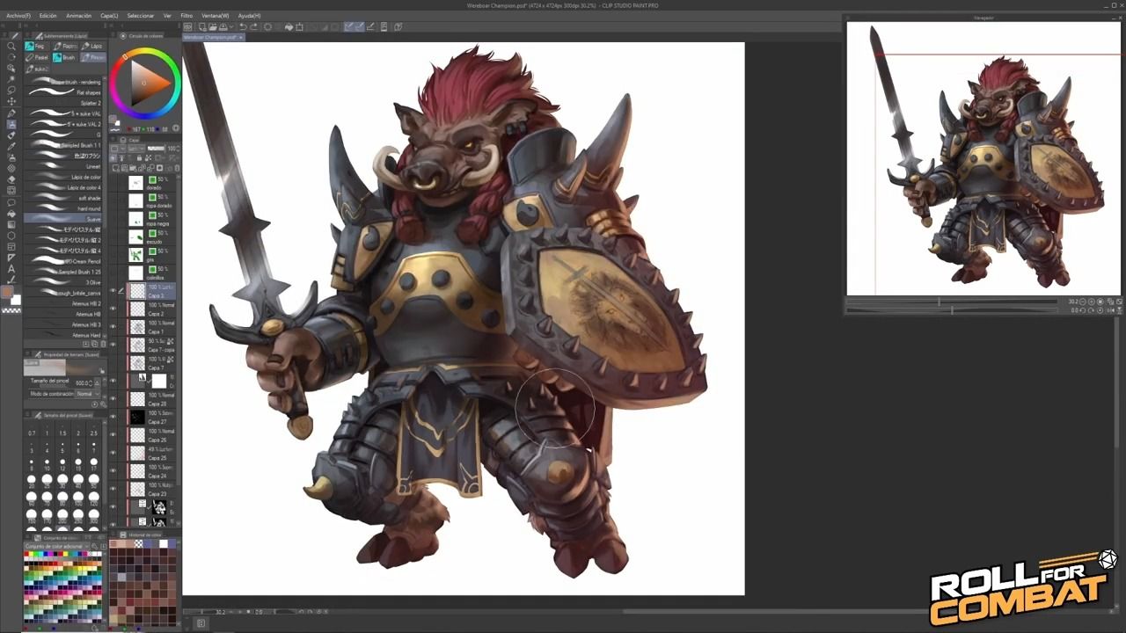
Task: Click the Help question mark icon
Action: [398, 26]
